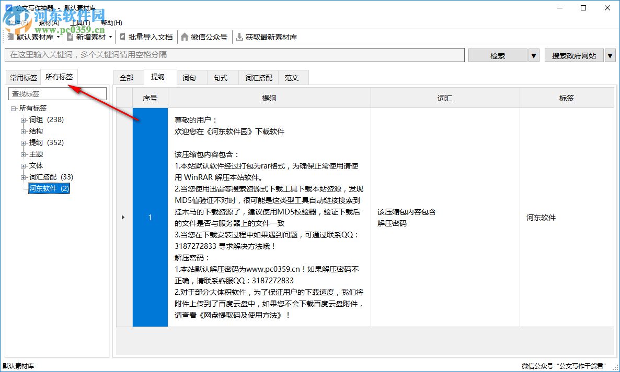Viewport: 620px width, 372px height.
Task: Select the 主题 tree item label
Action: [x=36, y=154]
